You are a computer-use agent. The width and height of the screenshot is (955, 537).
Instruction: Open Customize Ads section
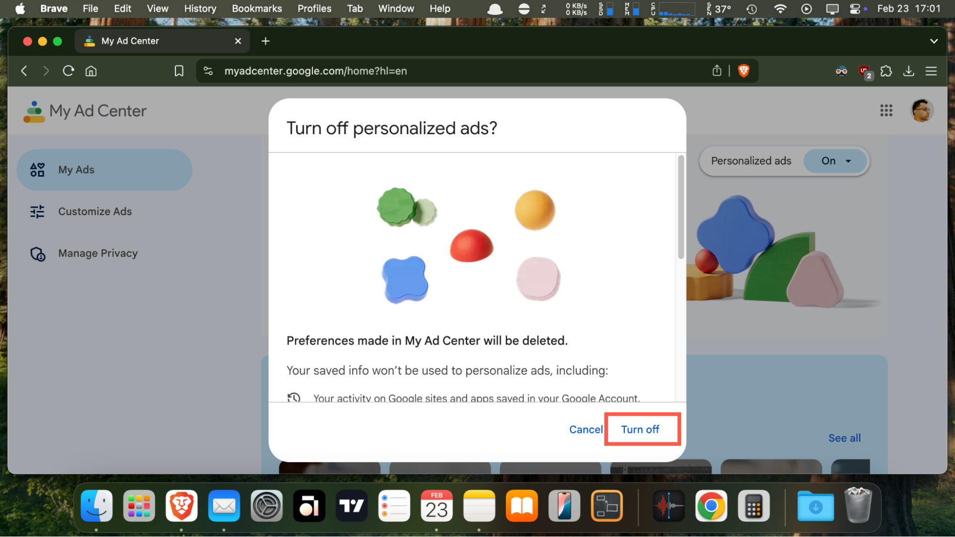click(x=95, y=211)
